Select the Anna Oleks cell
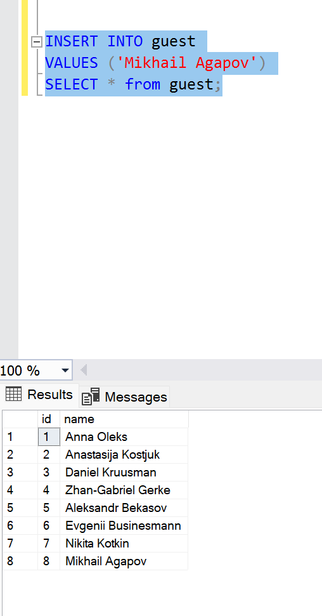 124,437
